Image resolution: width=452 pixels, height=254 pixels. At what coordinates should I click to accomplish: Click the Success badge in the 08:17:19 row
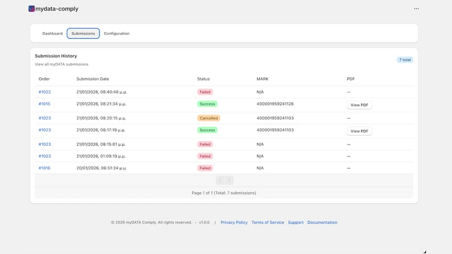click(207, 130)
